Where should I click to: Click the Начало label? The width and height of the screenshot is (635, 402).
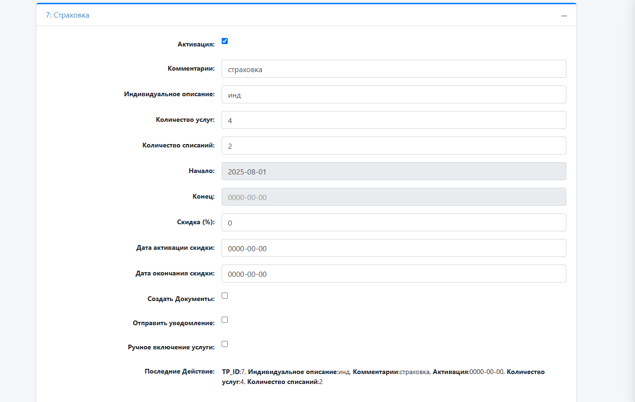click(202, 171)
